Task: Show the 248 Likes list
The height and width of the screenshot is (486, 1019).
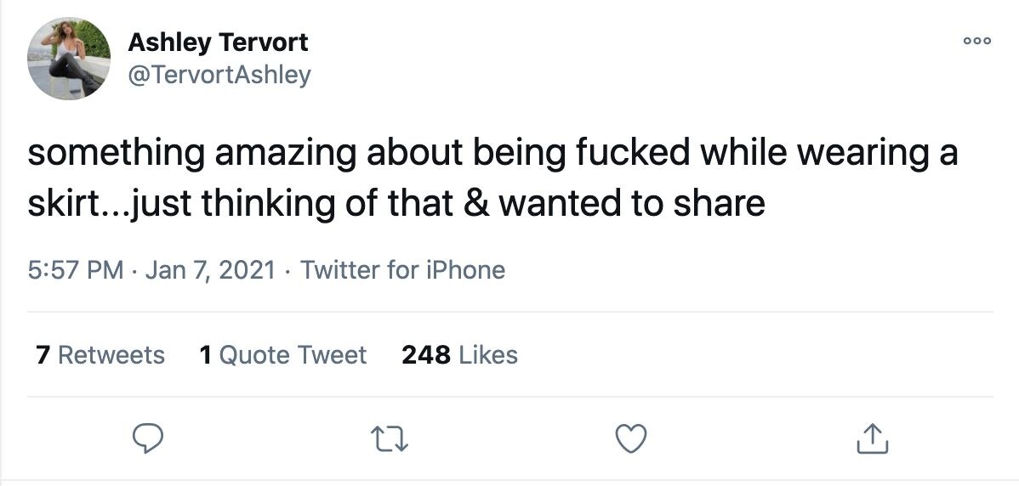Action: [459, 354]
